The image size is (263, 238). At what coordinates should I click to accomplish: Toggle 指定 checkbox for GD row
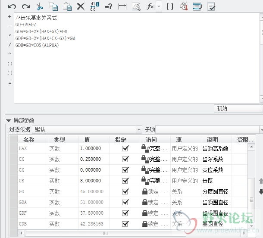125,191
